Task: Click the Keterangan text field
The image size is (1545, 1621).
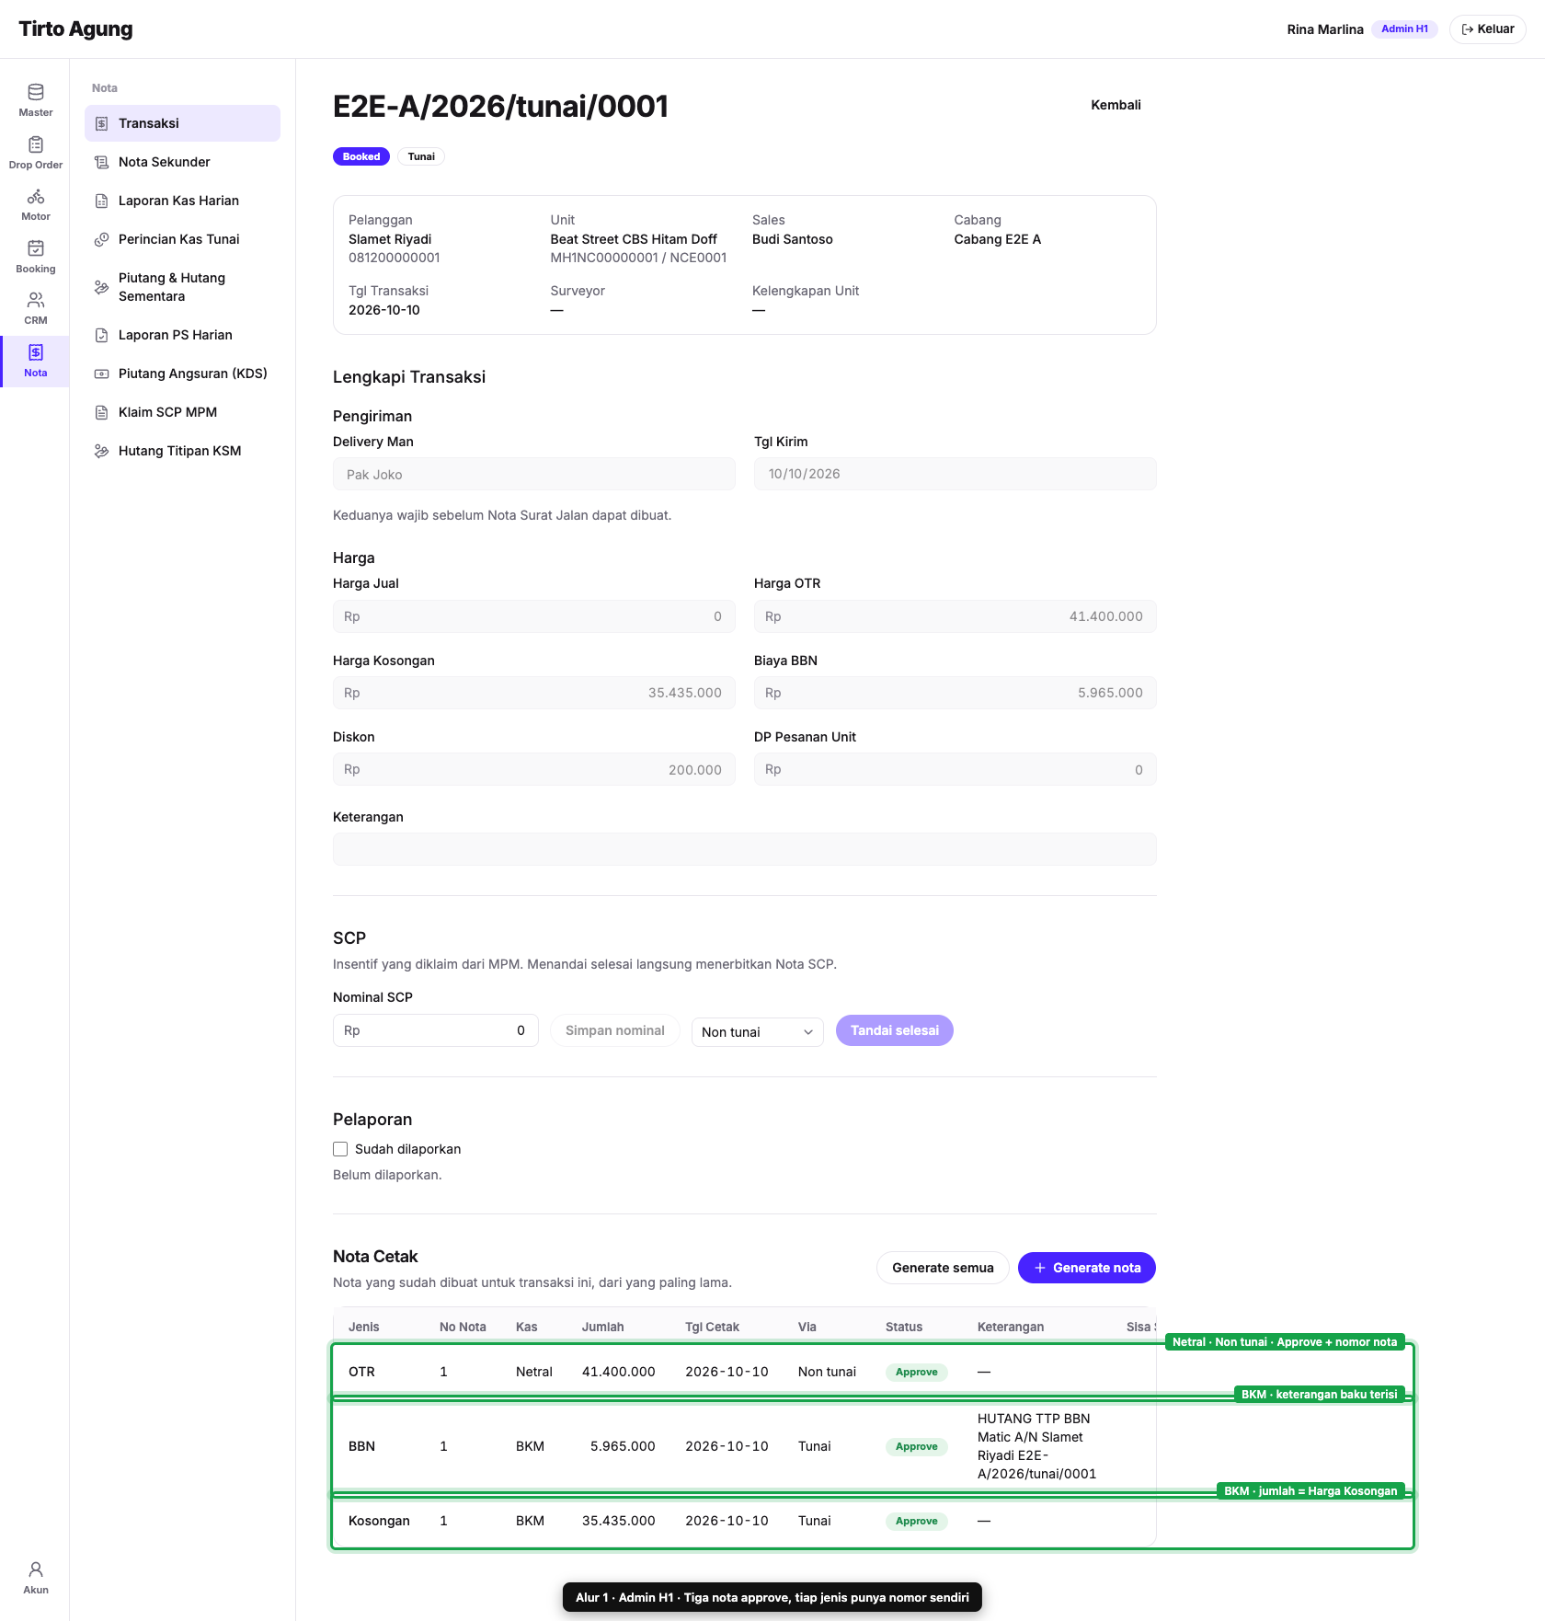Action: 744,849
